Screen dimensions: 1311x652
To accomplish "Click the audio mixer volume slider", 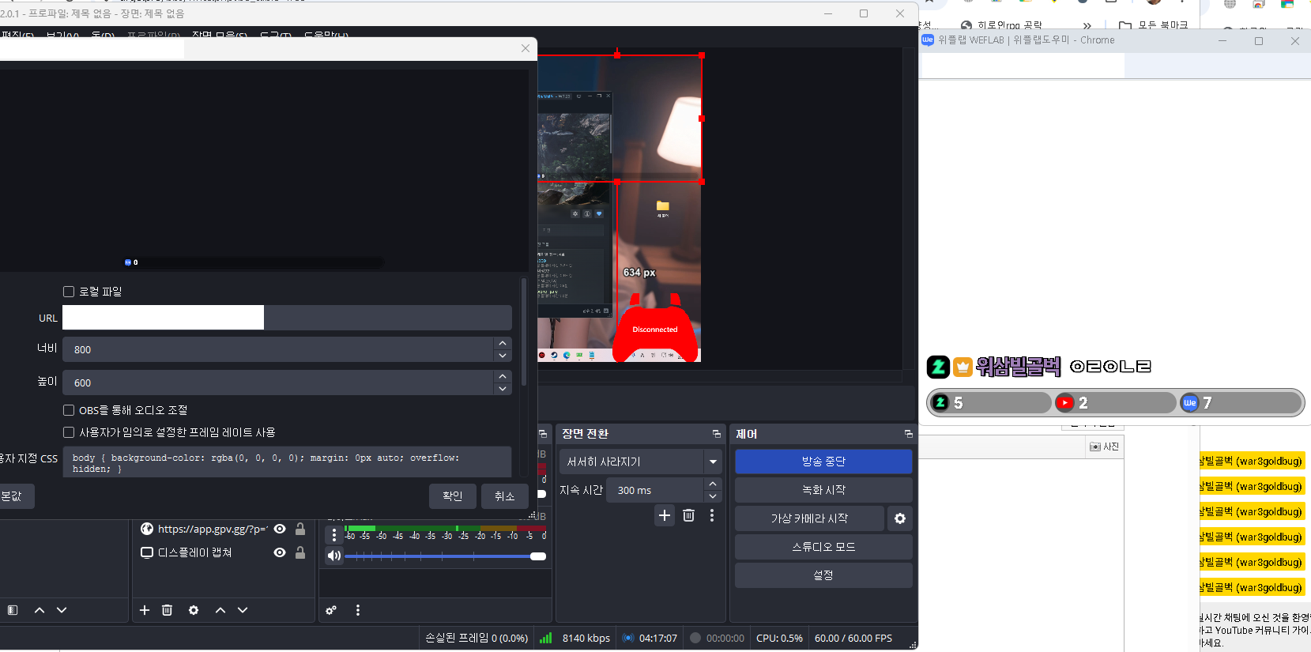I will pos(443,556).
